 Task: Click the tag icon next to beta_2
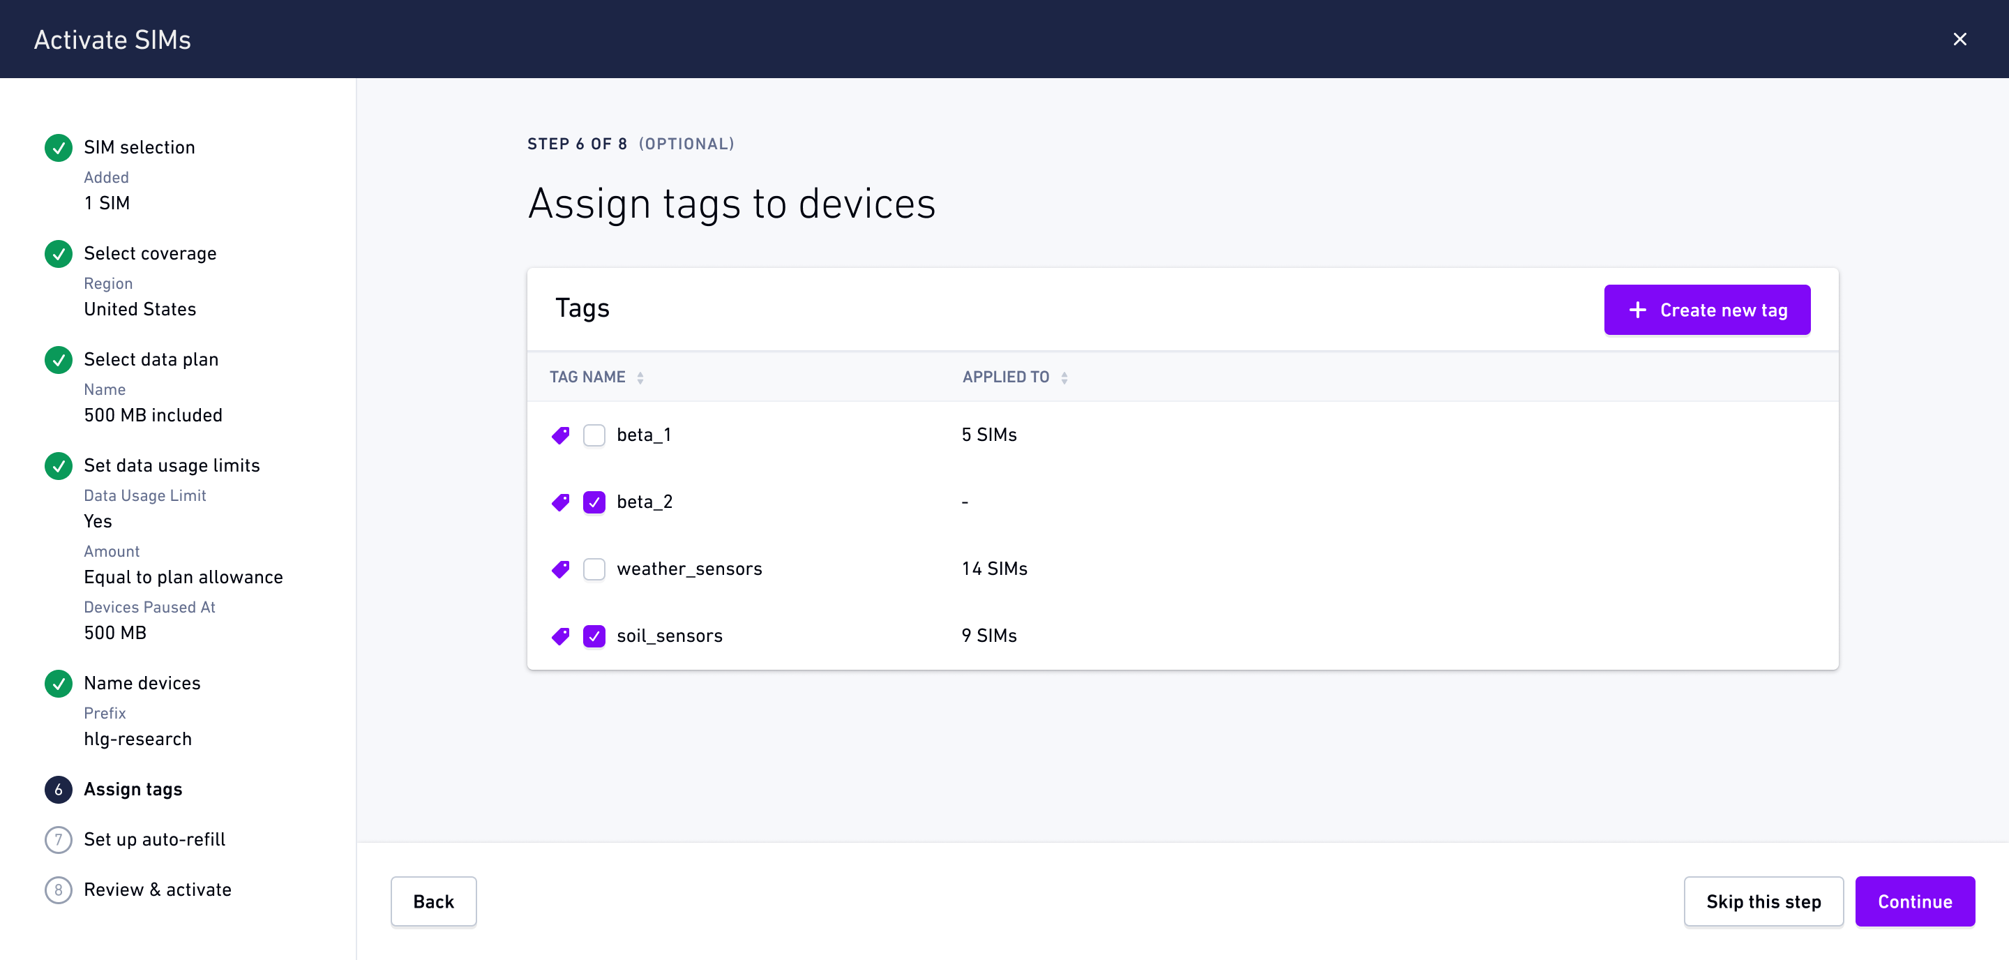click(560, 502)
